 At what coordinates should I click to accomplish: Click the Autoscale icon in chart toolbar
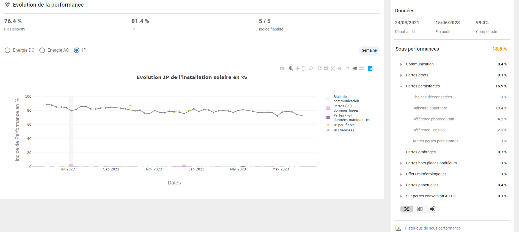(333, 68)
